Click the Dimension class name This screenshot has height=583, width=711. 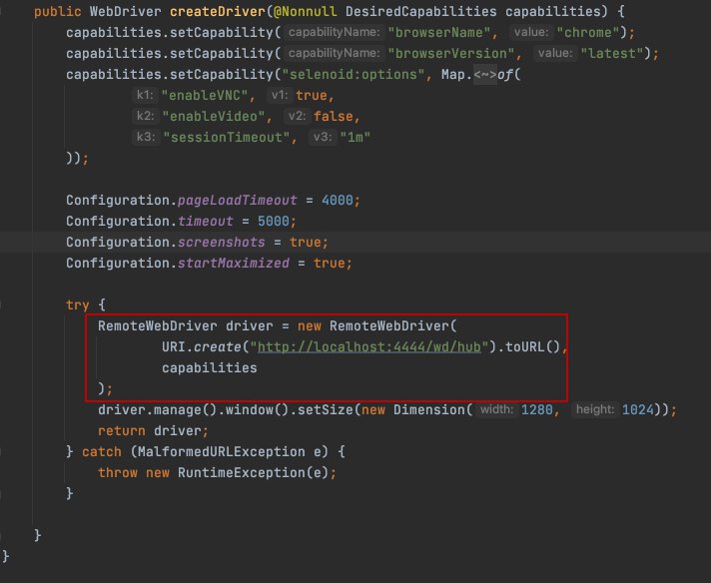coord(429,410)
